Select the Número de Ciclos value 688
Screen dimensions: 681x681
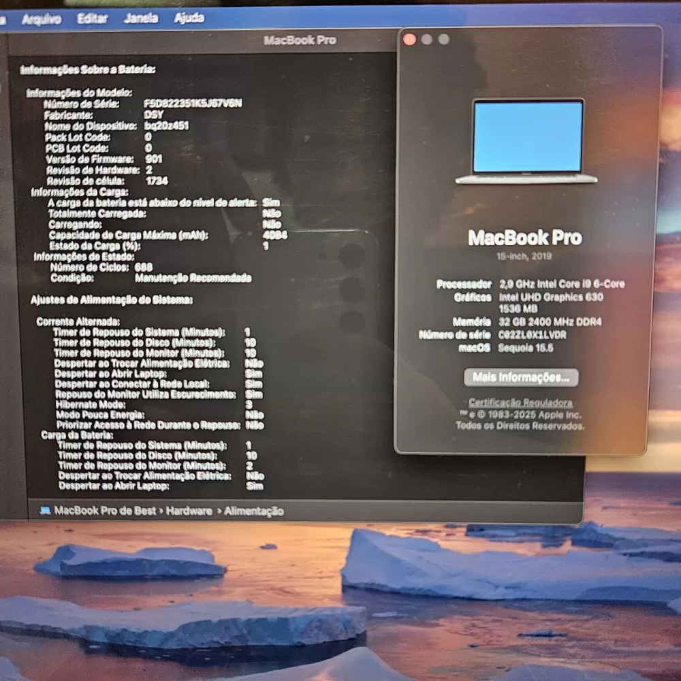tap(143, 267)
